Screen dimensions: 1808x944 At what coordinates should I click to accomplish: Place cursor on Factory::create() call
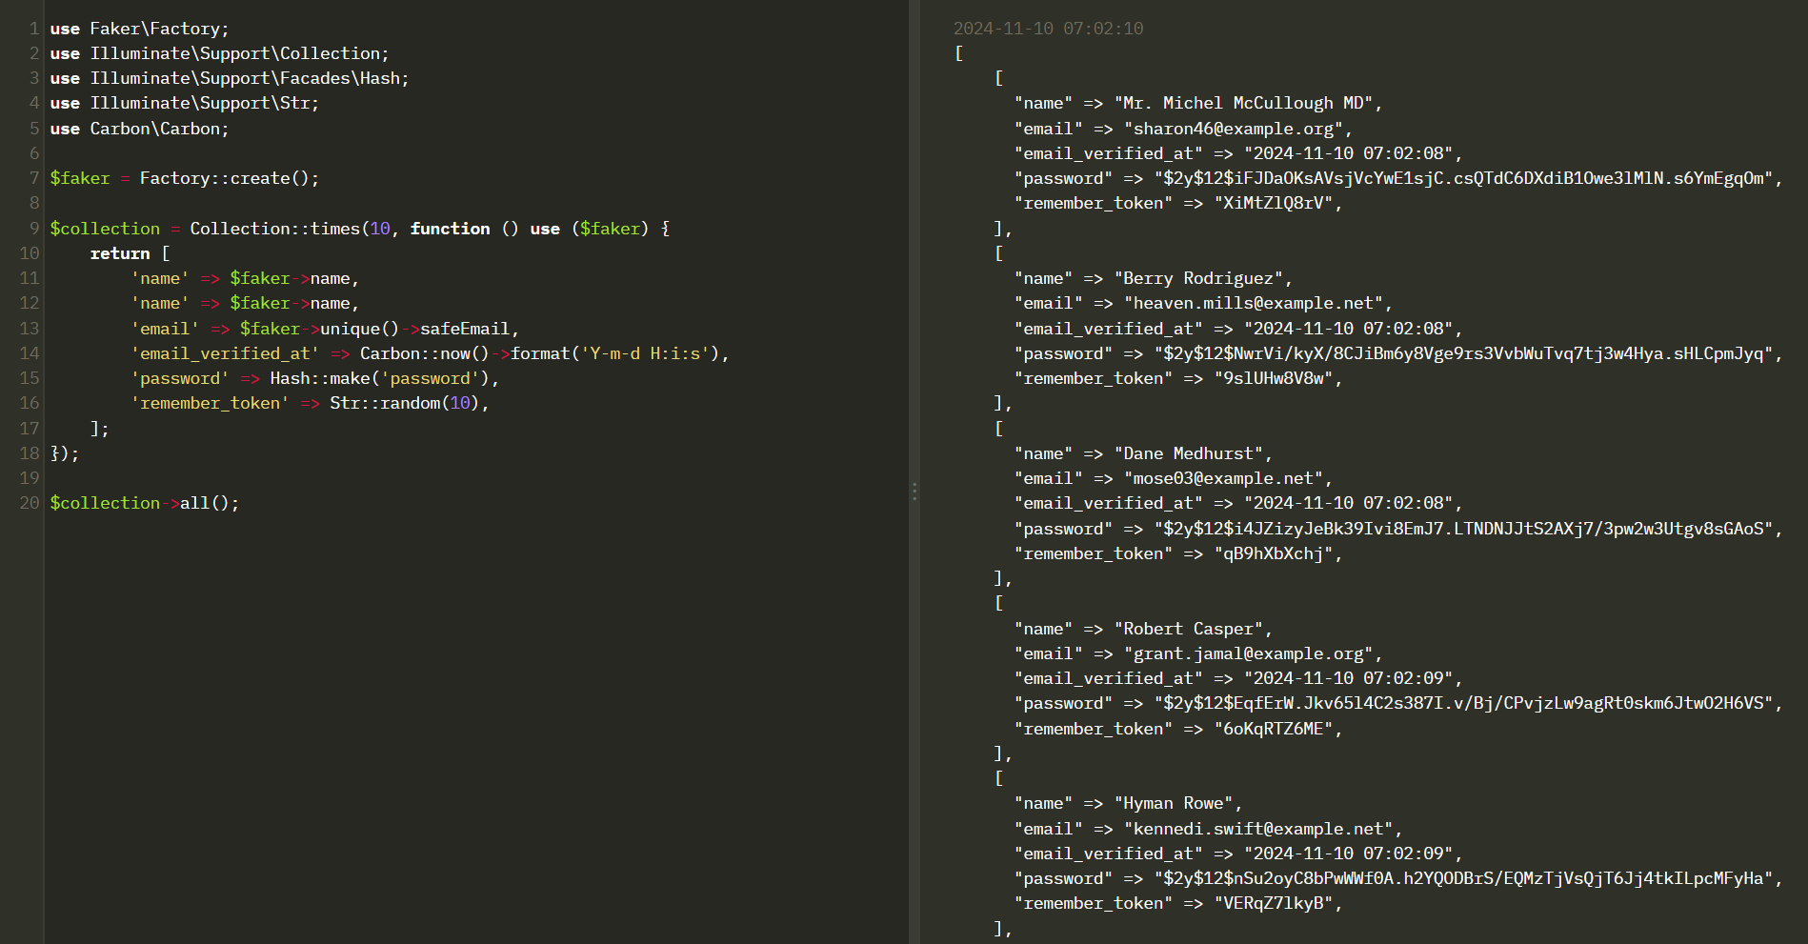229,178
